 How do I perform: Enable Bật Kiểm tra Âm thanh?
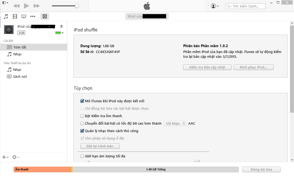[82, 116]
